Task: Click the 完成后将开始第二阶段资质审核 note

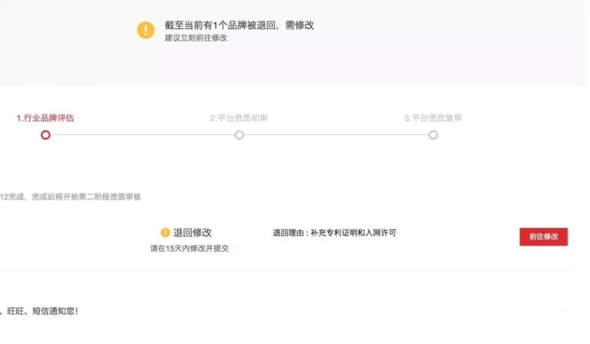Action: pos(86,197)
